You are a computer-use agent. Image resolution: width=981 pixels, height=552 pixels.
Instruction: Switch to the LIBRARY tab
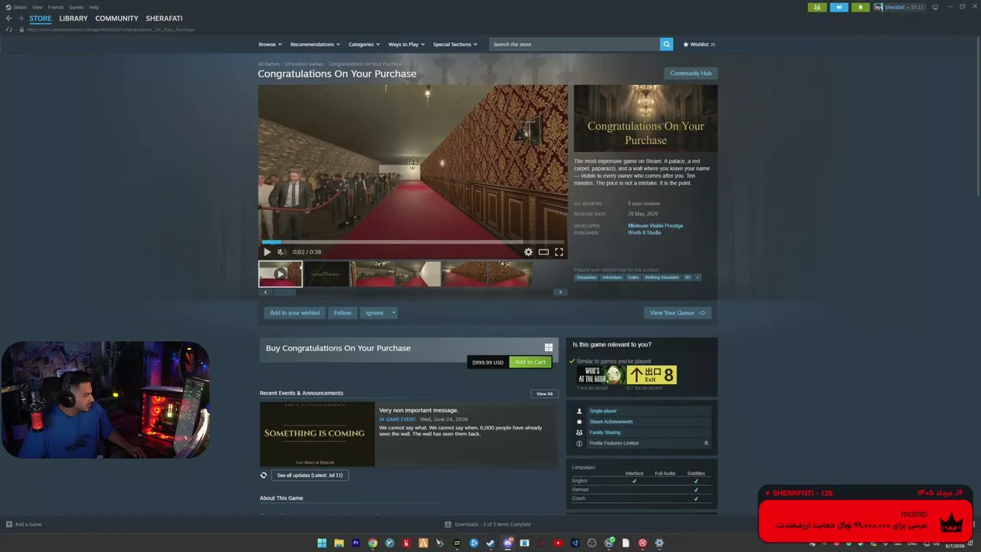(x=74, y=18)
